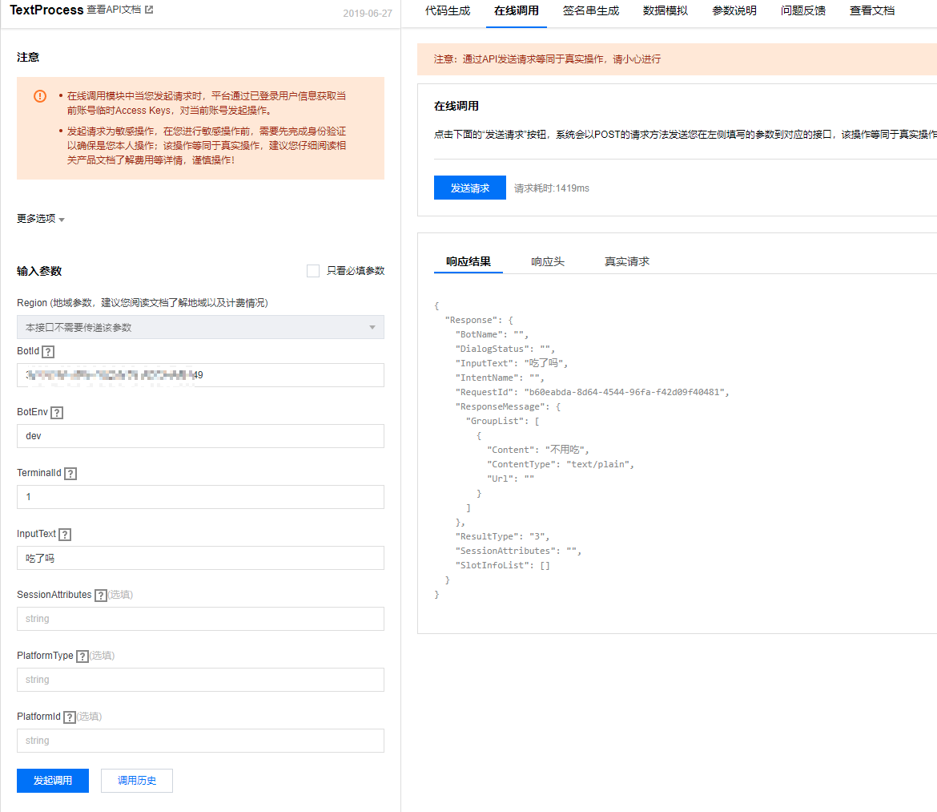Toggle required-parameters-only filtering
The width and height of the screenshot is (937, 812).
click(x=313, y=270)
